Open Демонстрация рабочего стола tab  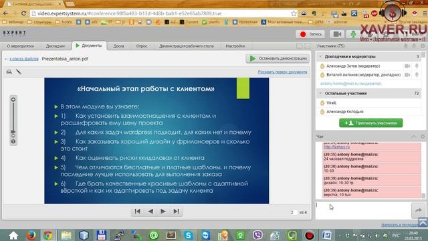click(x=187, y=46)
